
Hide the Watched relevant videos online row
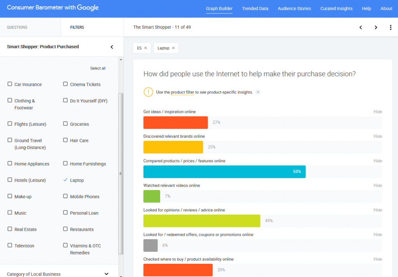pyautogui.click(x=378, y=185)
